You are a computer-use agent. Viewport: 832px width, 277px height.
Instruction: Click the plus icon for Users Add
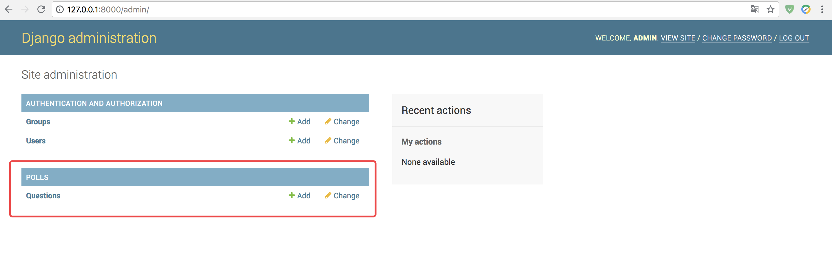click(291, 140)
